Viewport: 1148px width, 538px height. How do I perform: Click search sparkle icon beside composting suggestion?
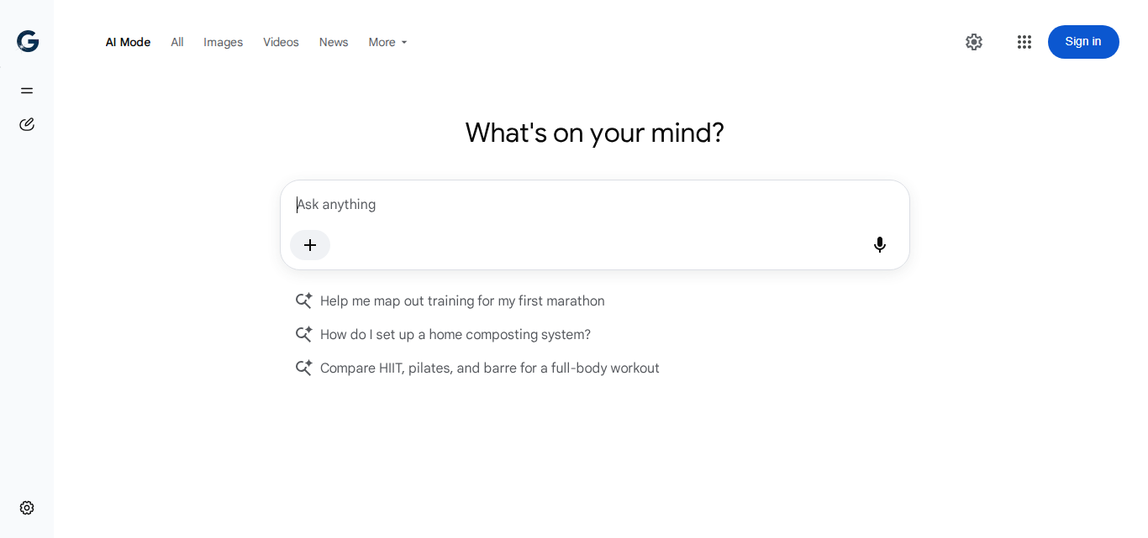[304, 334]
